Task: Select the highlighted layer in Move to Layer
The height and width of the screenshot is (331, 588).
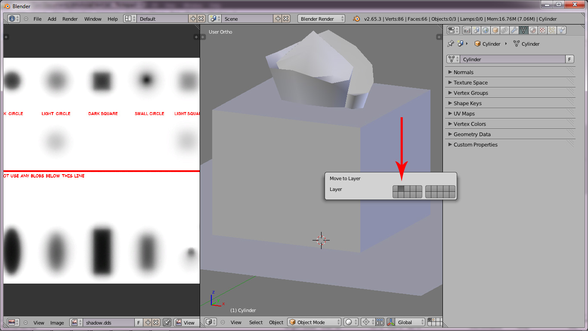Action: 401,188
